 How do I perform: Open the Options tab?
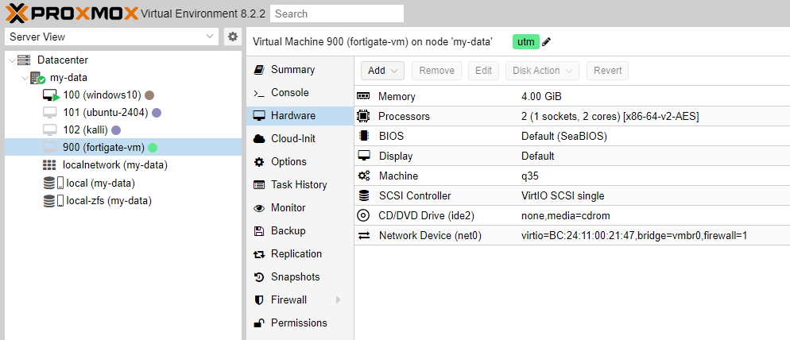click(x=300, y=162)
